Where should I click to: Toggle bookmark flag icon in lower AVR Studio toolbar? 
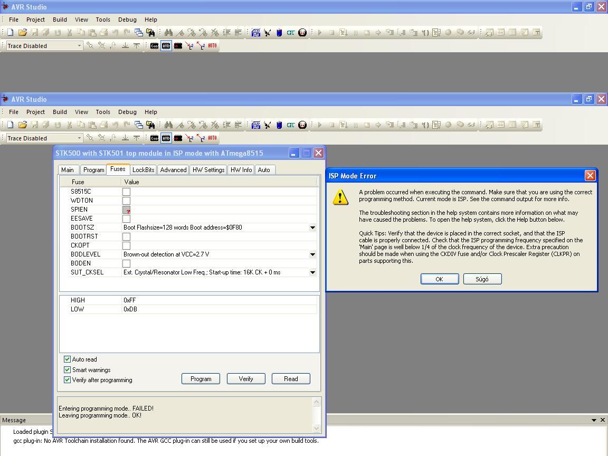tap(180, 125)
